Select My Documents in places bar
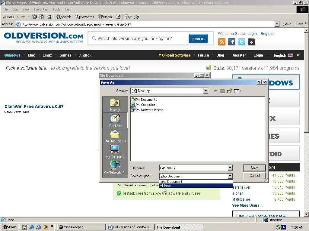Viewport: 309px width, 231px height. [115, 136]
